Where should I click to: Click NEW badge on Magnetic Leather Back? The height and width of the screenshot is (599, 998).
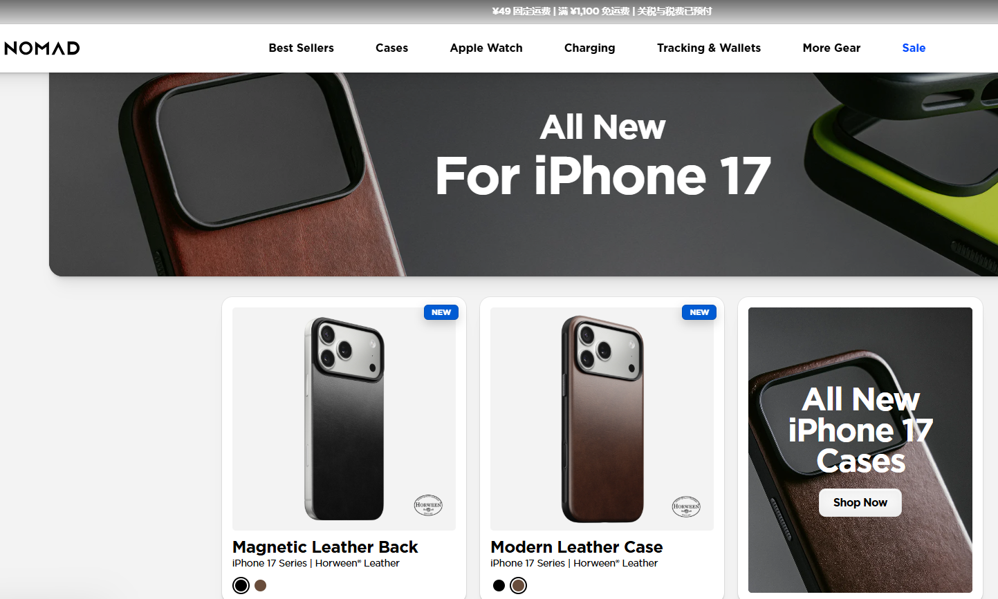[441, 312]
